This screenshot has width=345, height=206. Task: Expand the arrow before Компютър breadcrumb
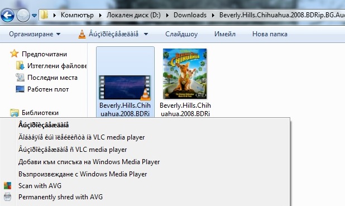55,15
